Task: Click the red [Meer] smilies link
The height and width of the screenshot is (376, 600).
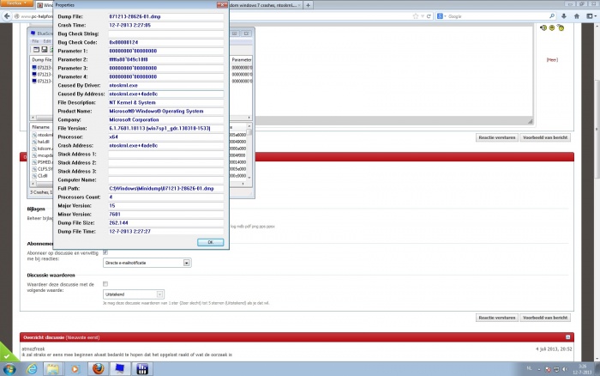Action: [x=552, y=60]
